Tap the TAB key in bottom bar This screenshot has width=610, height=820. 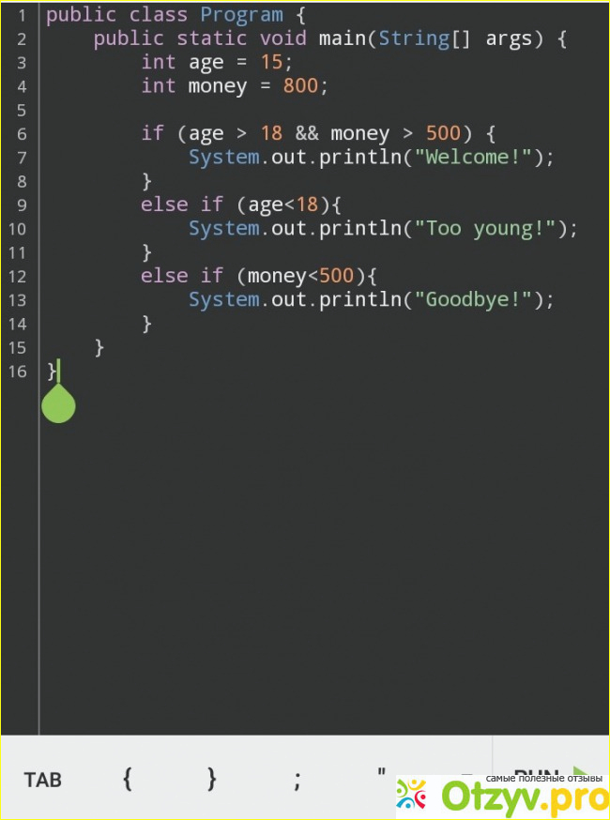click(43, 780)
